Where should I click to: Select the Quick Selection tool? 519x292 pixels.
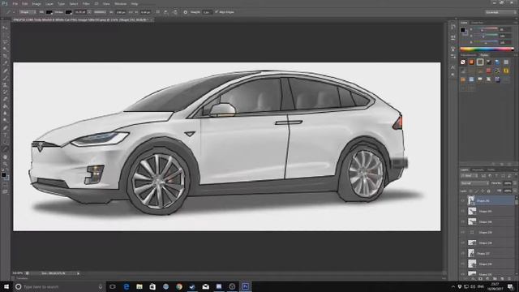5,49
